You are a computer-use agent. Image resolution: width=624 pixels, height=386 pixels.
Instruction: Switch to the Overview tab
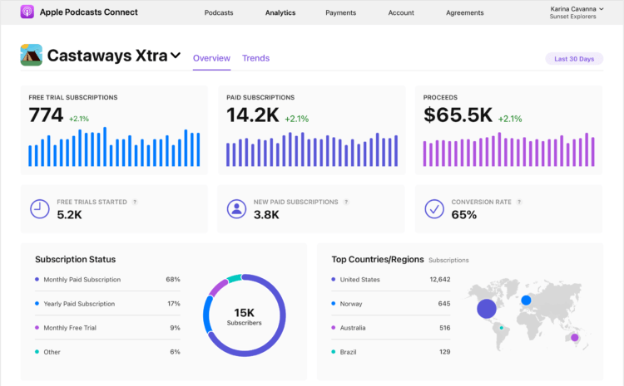(211, 58)
